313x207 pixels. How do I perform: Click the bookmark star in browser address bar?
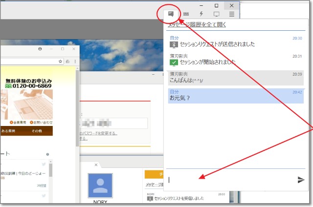tap(60, 61)
